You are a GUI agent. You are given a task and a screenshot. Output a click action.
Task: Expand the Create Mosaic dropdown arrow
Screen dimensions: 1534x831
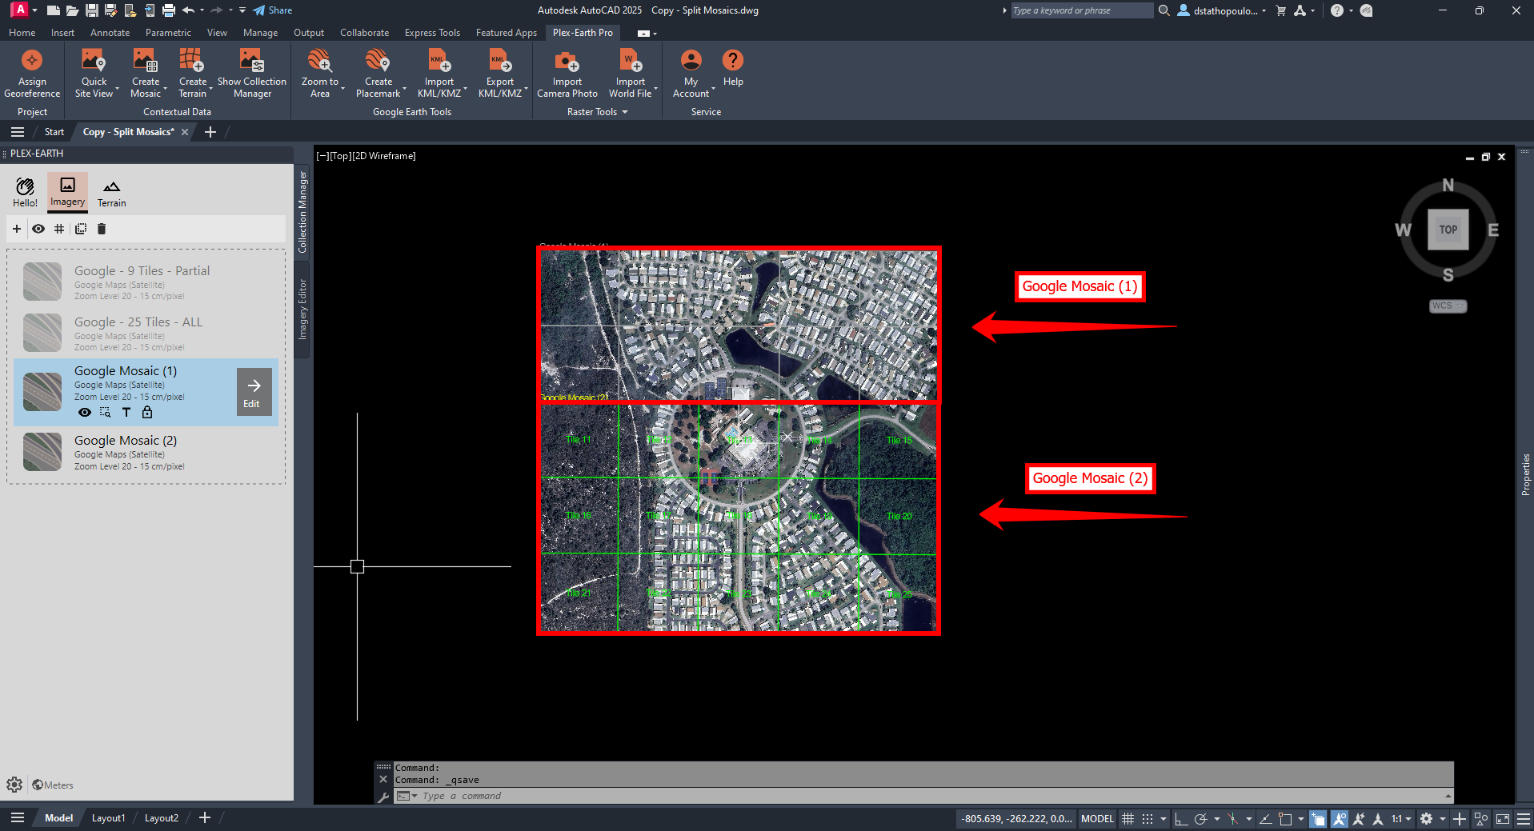(x=166, y=88)
